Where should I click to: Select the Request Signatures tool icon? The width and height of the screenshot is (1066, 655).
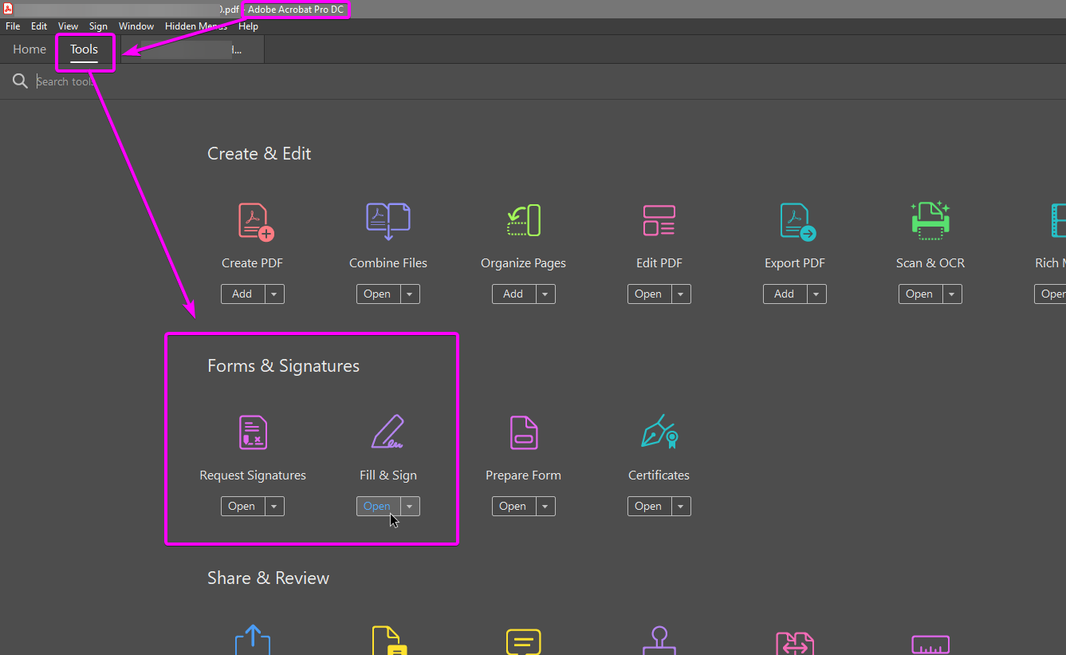pos(253,432)
